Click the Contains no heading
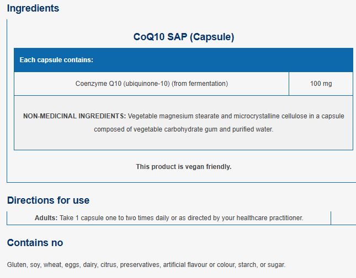The width and height of the screenshot is (356, 278). 35,243
